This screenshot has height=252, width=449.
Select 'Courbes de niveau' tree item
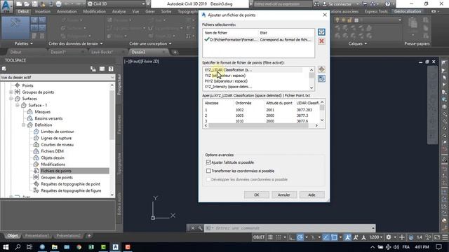click(58, 145)
